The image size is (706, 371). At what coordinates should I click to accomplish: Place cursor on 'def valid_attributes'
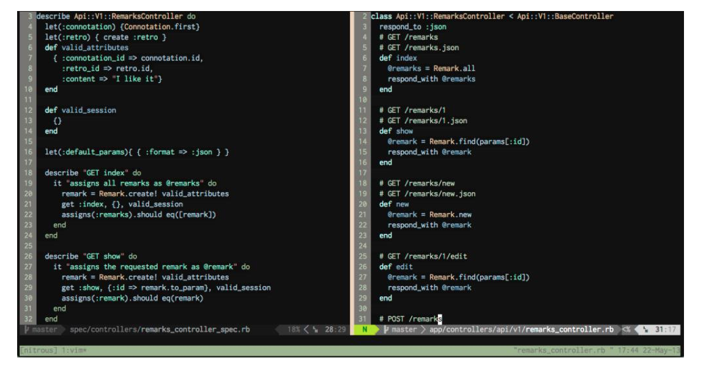[86, 47]
